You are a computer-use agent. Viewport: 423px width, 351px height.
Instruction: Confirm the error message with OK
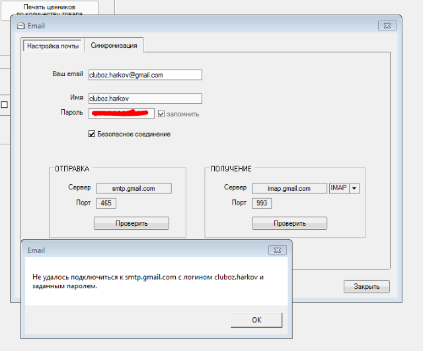pos(256,320)
